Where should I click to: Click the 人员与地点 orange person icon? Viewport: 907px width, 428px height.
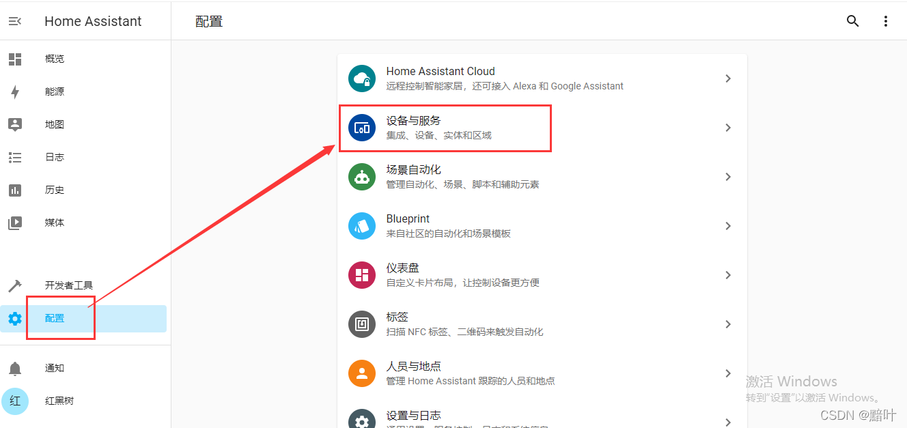pos(362,373)
